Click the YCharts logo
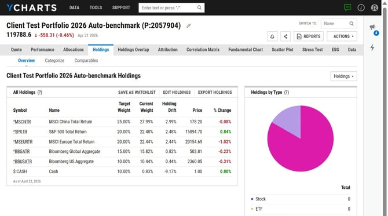The height and width of the screenshot is (216, 388). pos(32,8)
